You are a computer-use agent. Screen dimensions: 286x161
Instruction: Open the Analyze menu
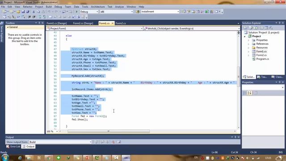[x=119, y=7]
